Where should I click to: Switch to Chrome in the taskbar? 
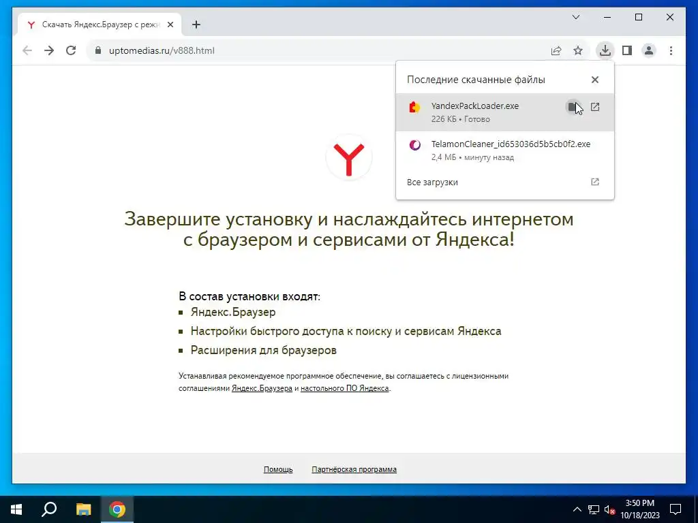pyautogui.click(x=117, y=509)
